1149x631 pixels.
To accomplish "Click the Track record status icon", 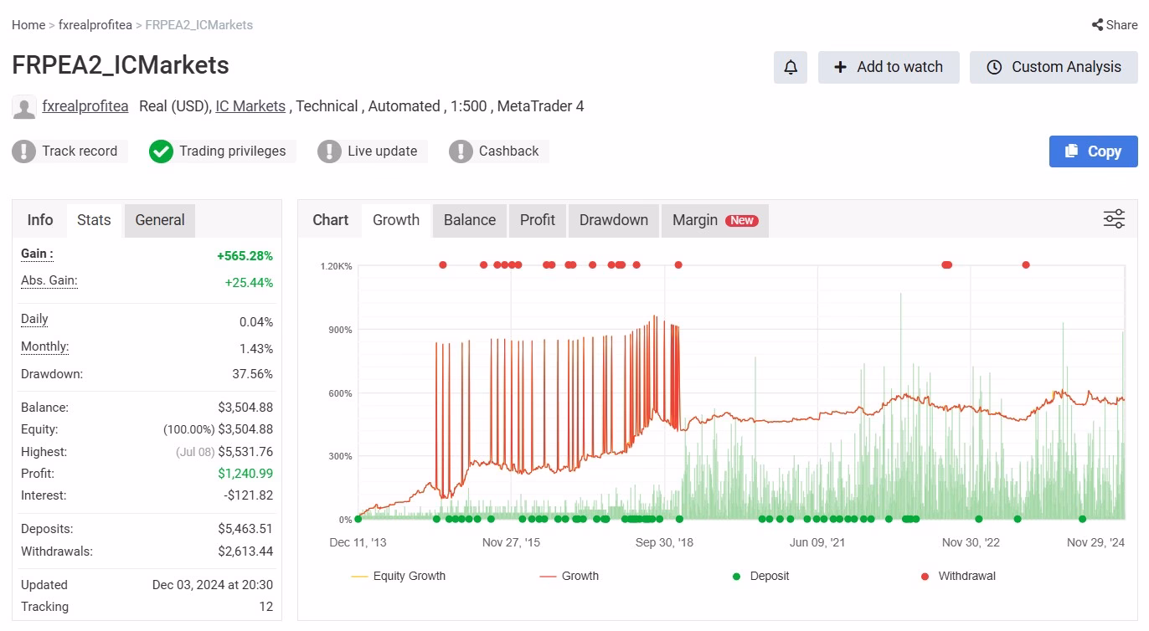I will [x=23, y=151].
